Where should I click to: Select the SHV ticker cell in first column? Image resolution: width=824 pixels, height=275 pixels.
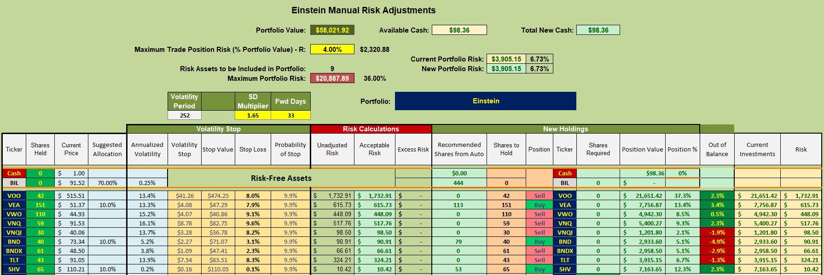pos(14,269)
